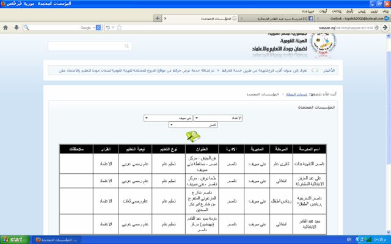The width and height of the screenshot is (391, 244).
Task: Click the green book search icon
Action: [x=193, y=135]
